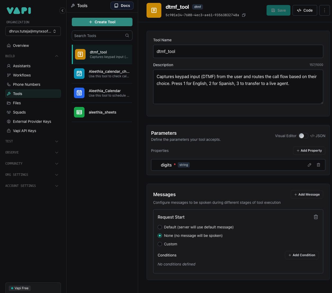Click the large dtmf_tool header icon
Screen dimensions: 332x293
(154, 10)
